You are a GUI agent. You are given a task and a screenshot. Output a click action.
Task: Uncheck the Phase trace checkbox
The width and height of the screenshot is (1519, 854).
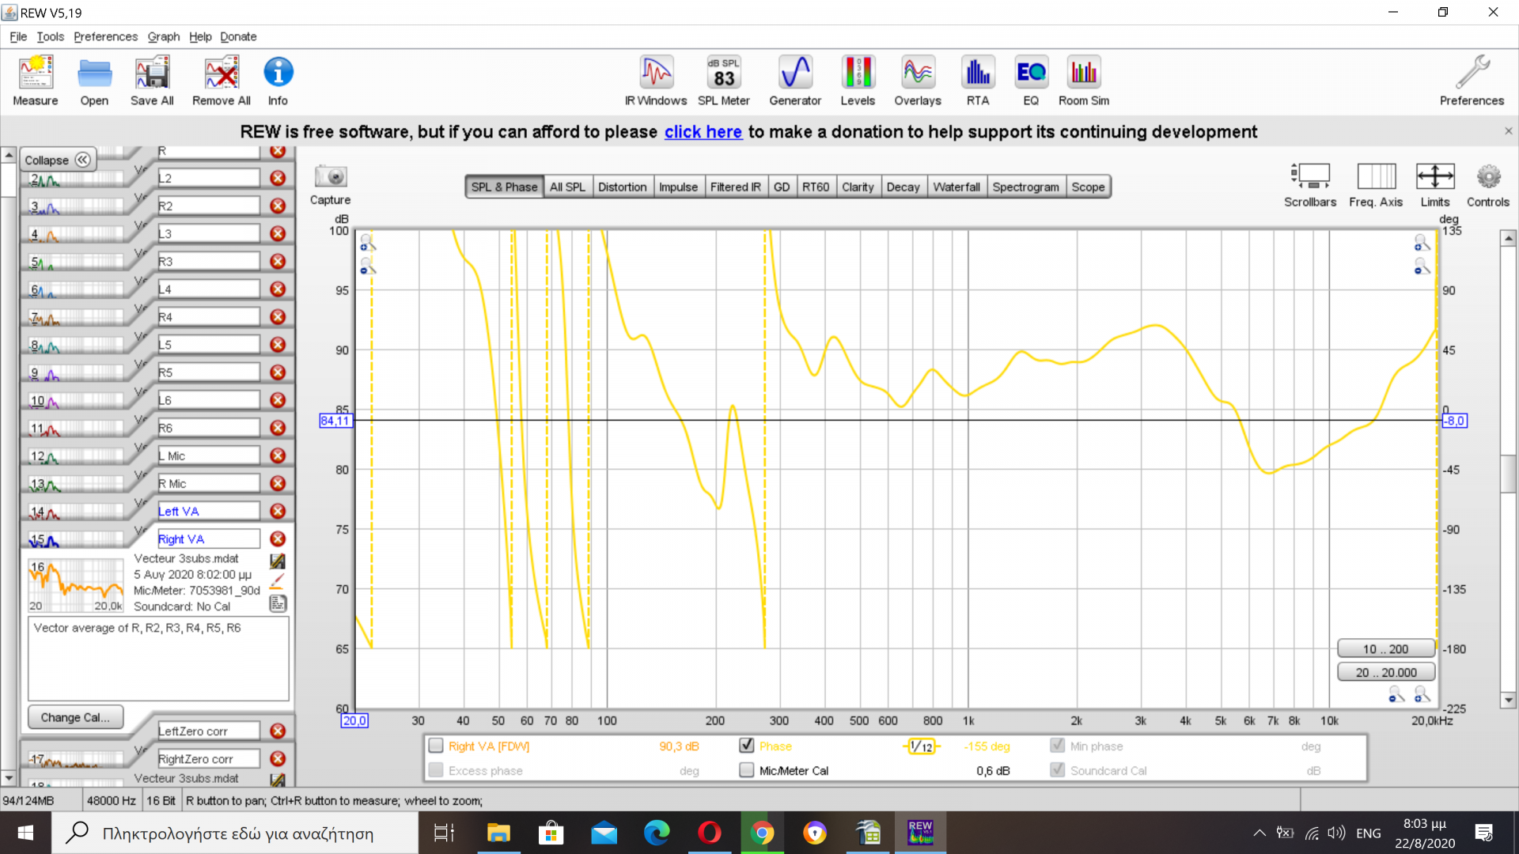pos(746,746)
